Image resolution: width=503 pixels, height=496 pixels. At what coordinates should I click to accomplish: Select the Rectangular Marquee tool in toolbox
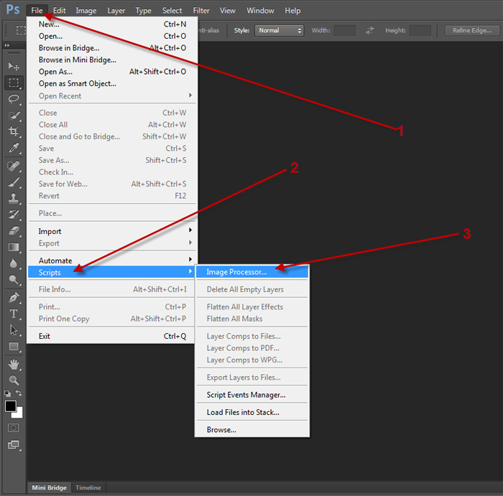[14, 83]
